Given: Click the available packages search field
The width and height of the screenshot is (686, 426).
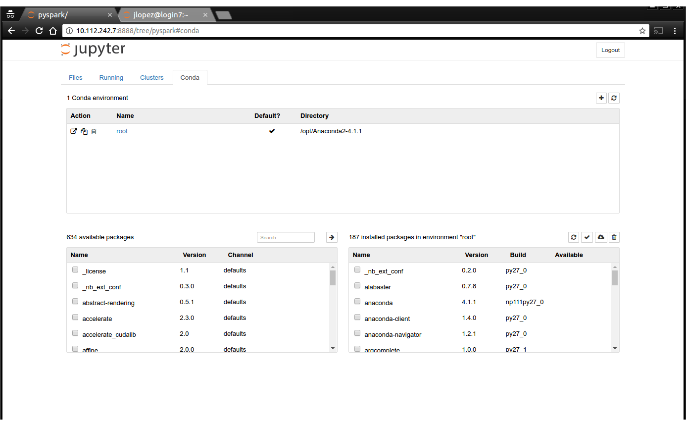Looking at the screenshot, I should (x=286, y=237).
